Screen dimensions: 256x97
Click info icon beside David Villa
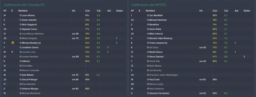click(148, 61)
